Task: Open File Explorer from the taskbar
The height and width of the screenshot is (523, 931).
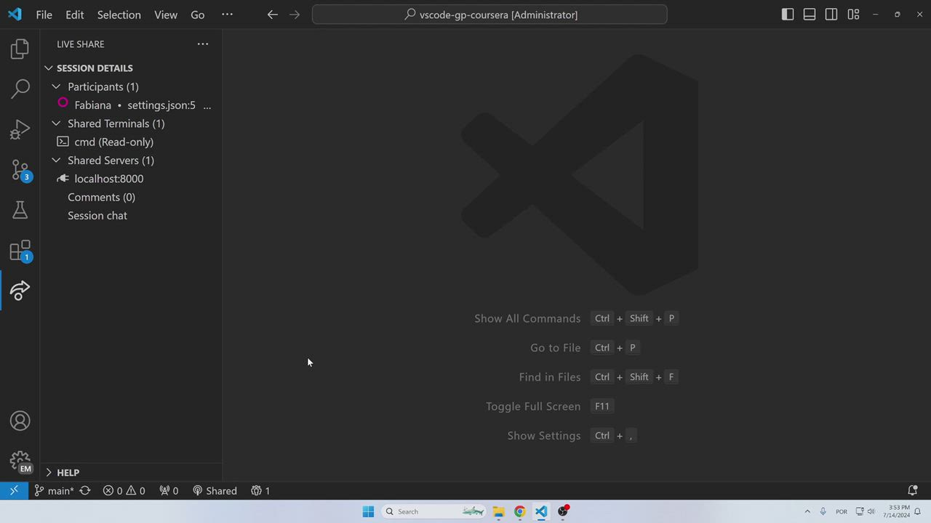Action: coord(498,511)
